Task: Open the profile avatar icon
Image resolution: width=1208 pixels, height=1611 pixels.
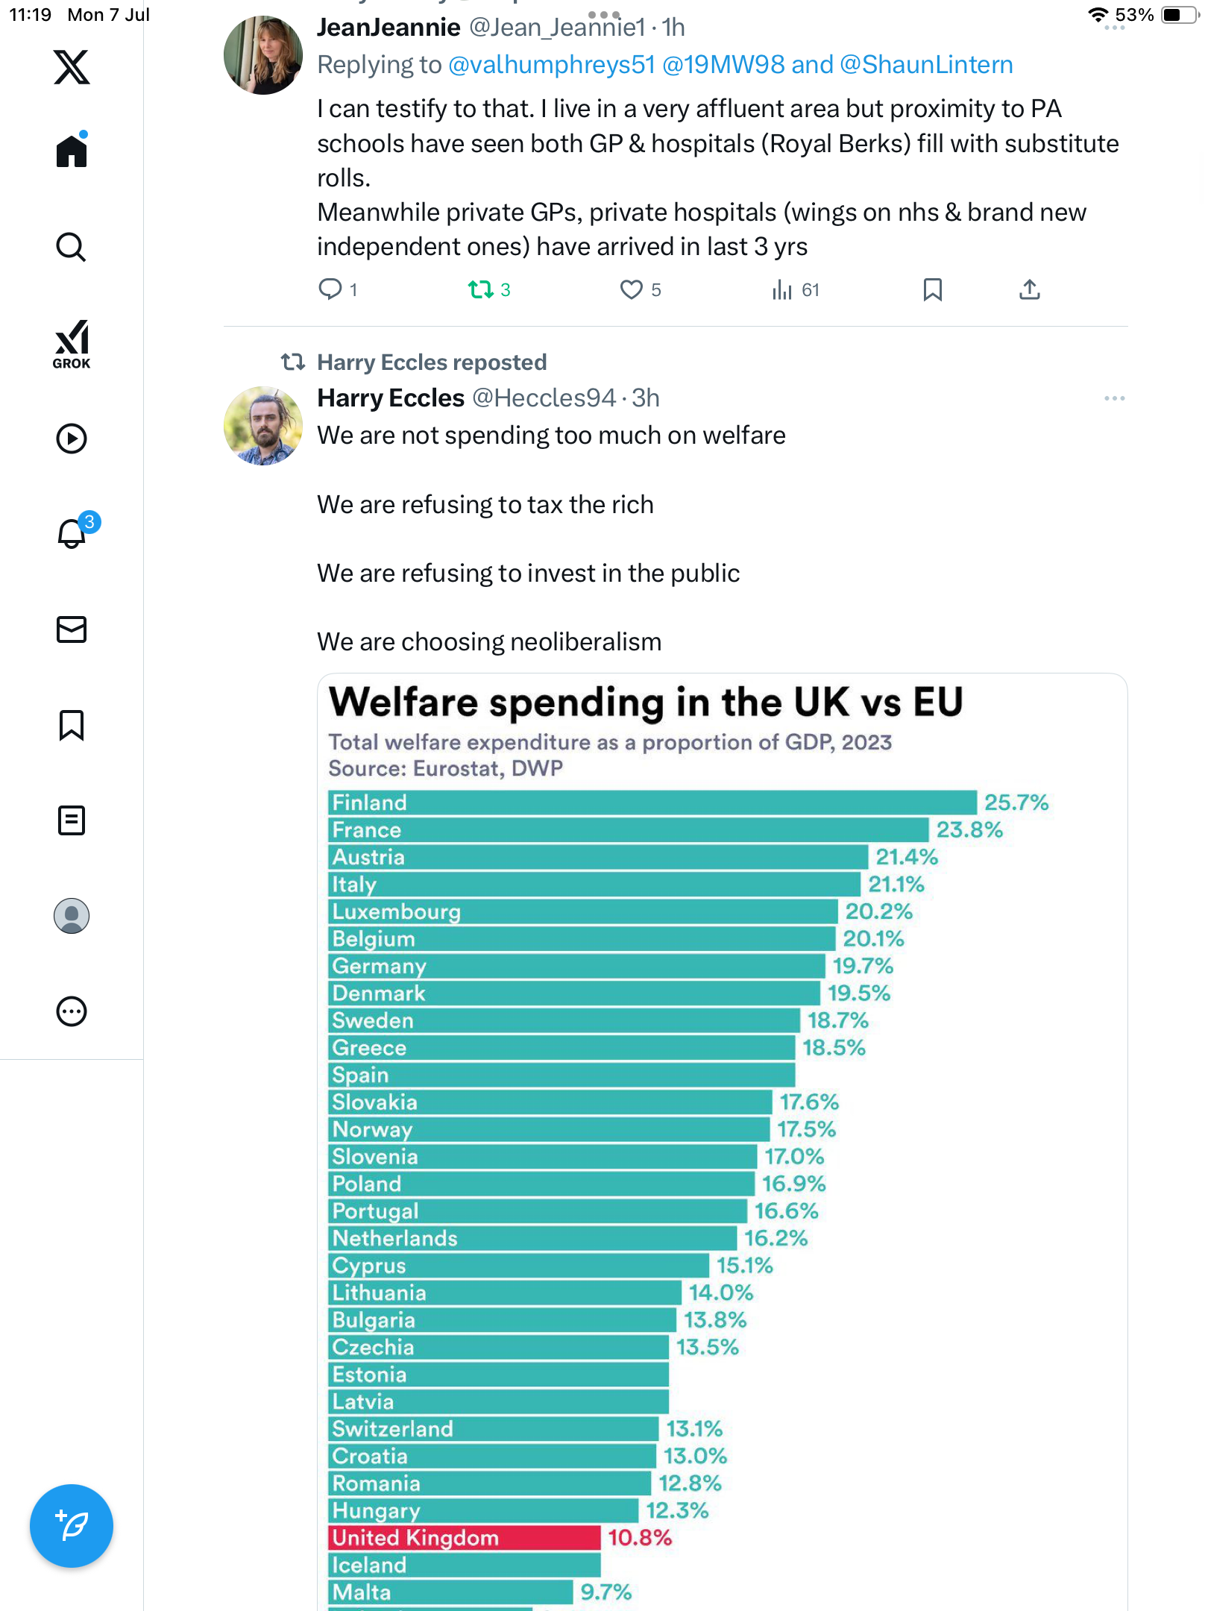Action: pyautogui.click(x=72, y=916)
